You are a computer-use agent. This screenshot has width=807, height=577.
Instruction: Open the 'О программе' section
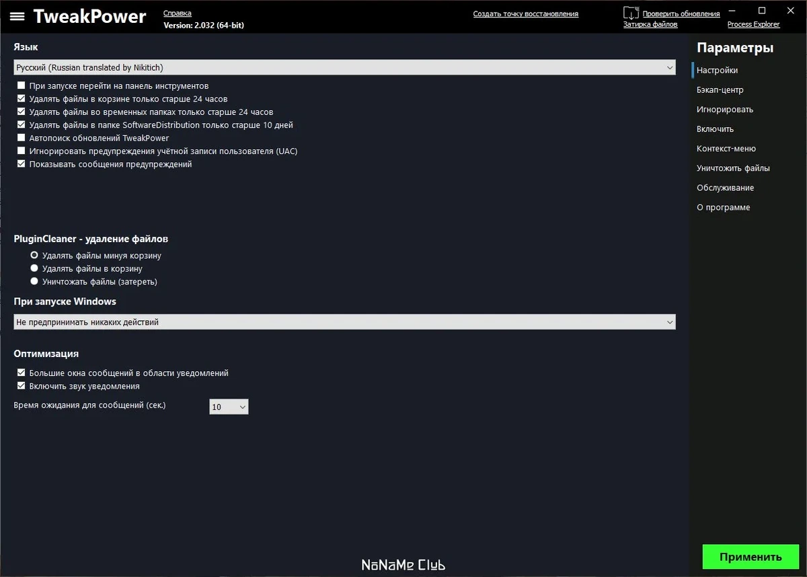[723, 207]
